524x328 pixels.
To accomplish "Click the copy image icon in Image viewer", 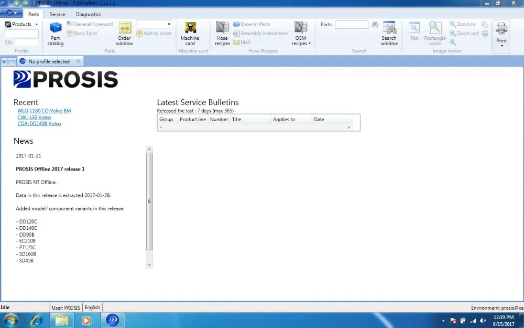I will pyautogui.click(x=485, y=24).
